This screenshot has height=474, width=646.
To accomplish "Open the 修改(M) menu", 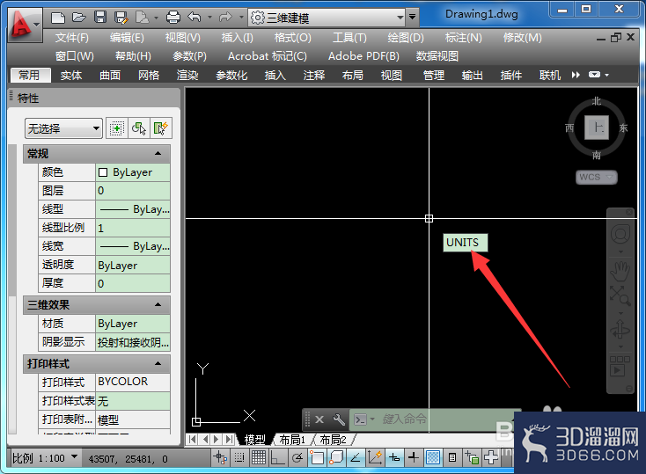I will pyautogui.click(x=522, y=38).
